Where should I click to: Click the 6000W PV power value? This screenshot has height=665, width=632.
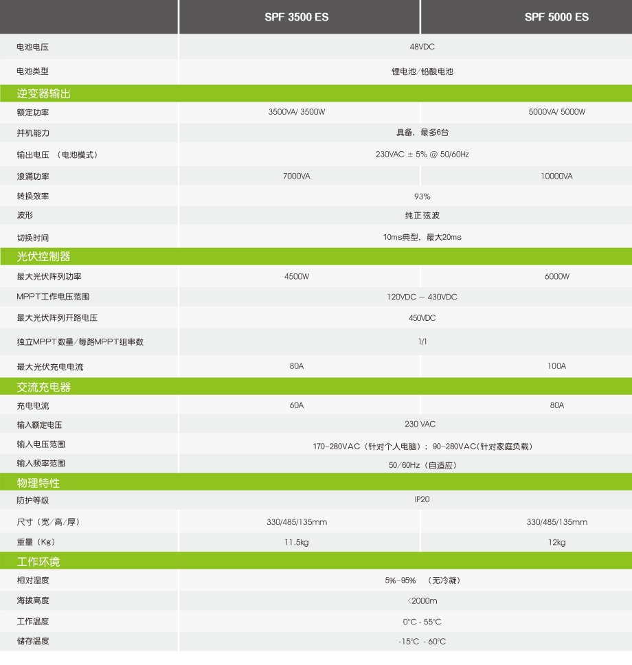[x=556, y=277]
